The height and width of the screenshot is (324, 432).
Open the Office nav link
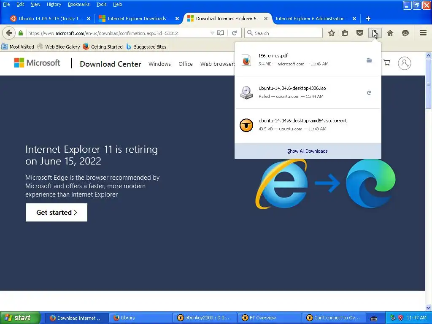[186, 64]
